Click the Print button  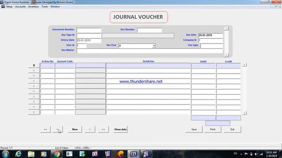click(212, 129)
